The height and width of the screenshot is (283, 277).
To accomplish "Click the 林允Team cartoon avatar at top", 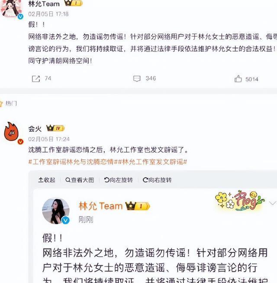I will pos(11,8).
